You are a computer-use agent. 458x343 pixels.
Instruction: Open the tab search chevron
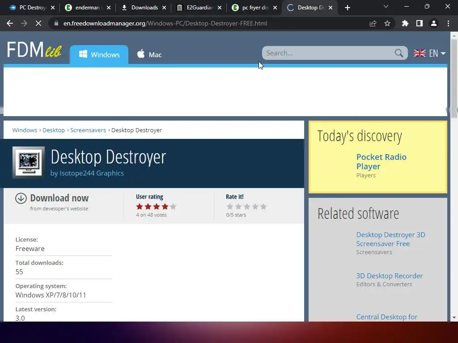386,6
